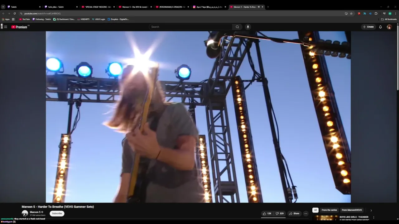Close the hello_kiko - Twitch tab
Viewport: 399px width, 224px height.
coord(77,7)
